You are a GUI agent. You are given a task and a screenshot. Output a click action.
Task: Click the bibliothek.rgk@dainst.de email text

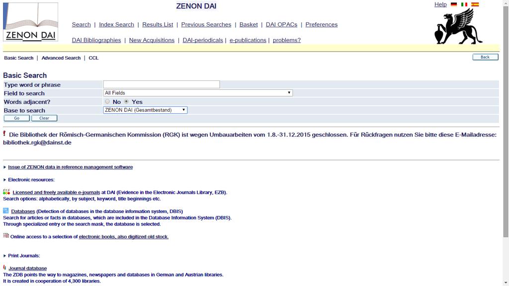[x=37, y=143]
